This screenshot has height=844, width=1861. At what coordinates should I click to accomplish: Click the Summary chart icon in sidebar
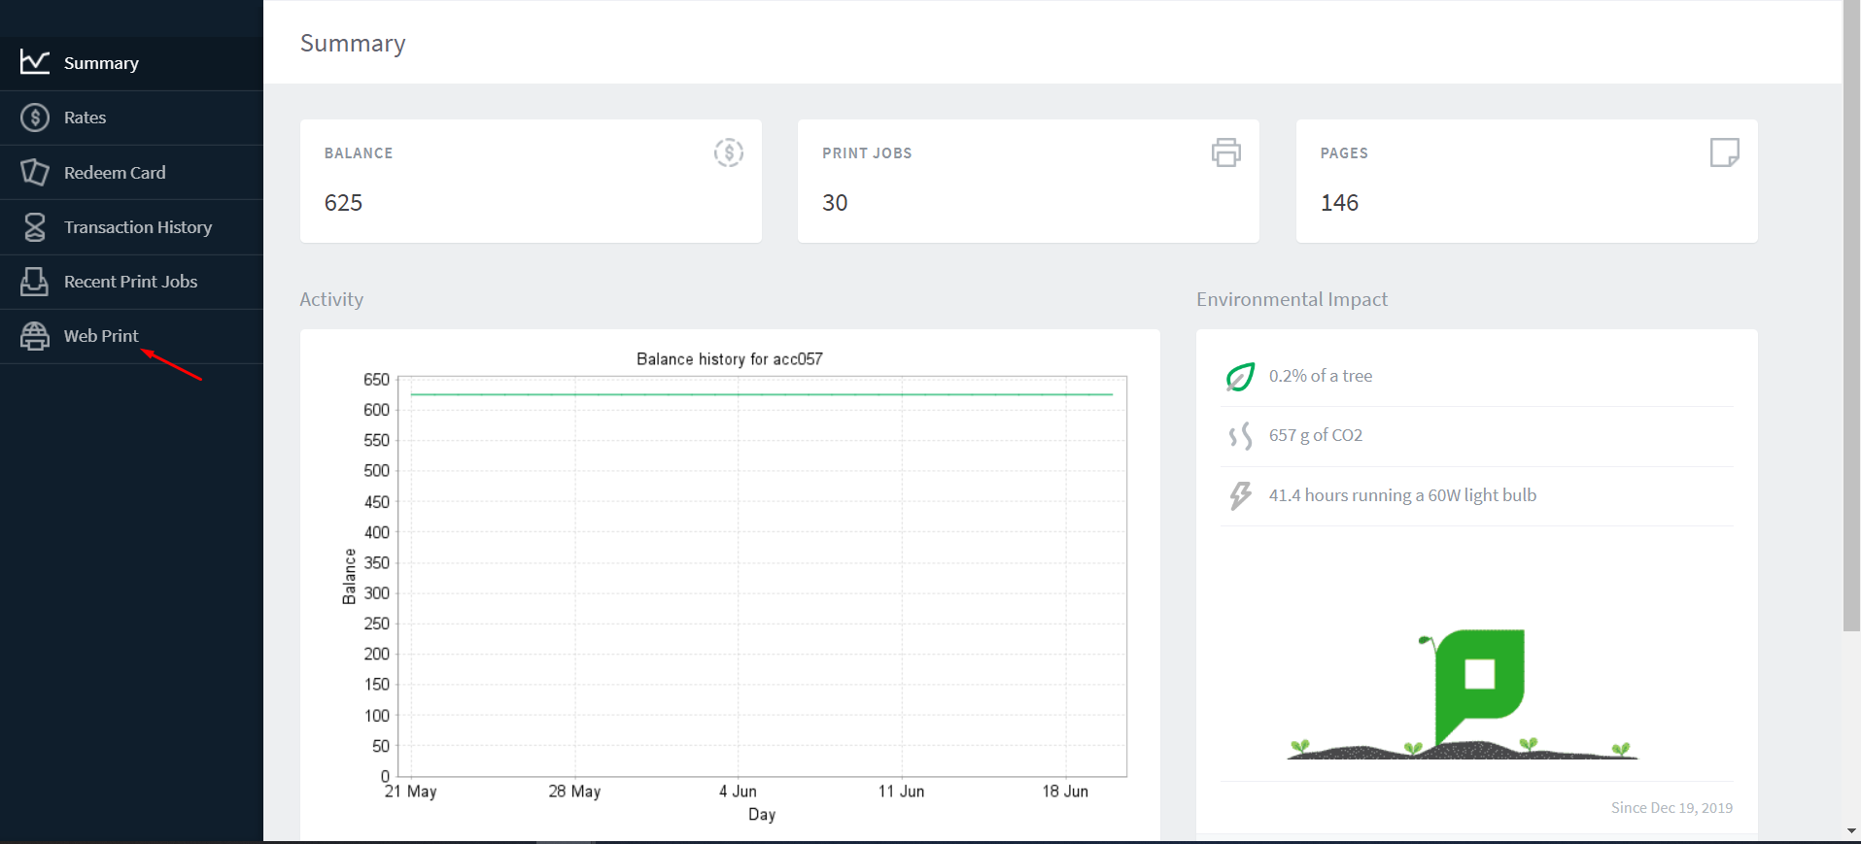pyautogui.click(x=35, y=63)
